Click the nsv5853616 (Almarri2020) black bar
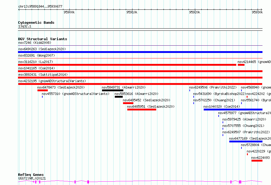This screenshot has width=271, height=185. pyautogui.click(x=119, y=97)
